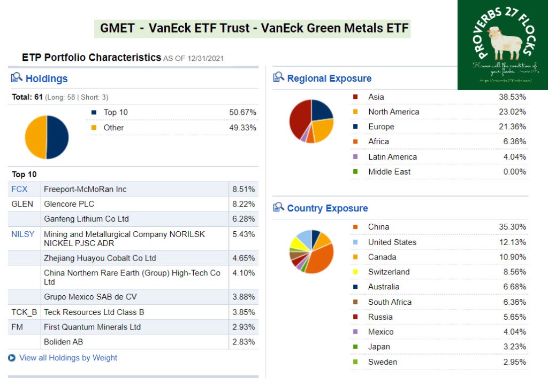The width and height of the screenshot is (548, 378).
Task: Open View all Holdings by Weight
Action: [x=68, y=358]
